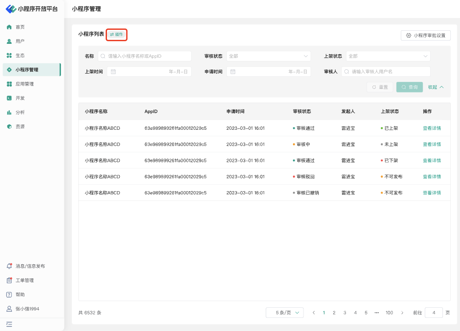Collapse the sidebar using bottom menu icon
The image size is (460, 331).
pyautogui.click(x=9, y=324)
